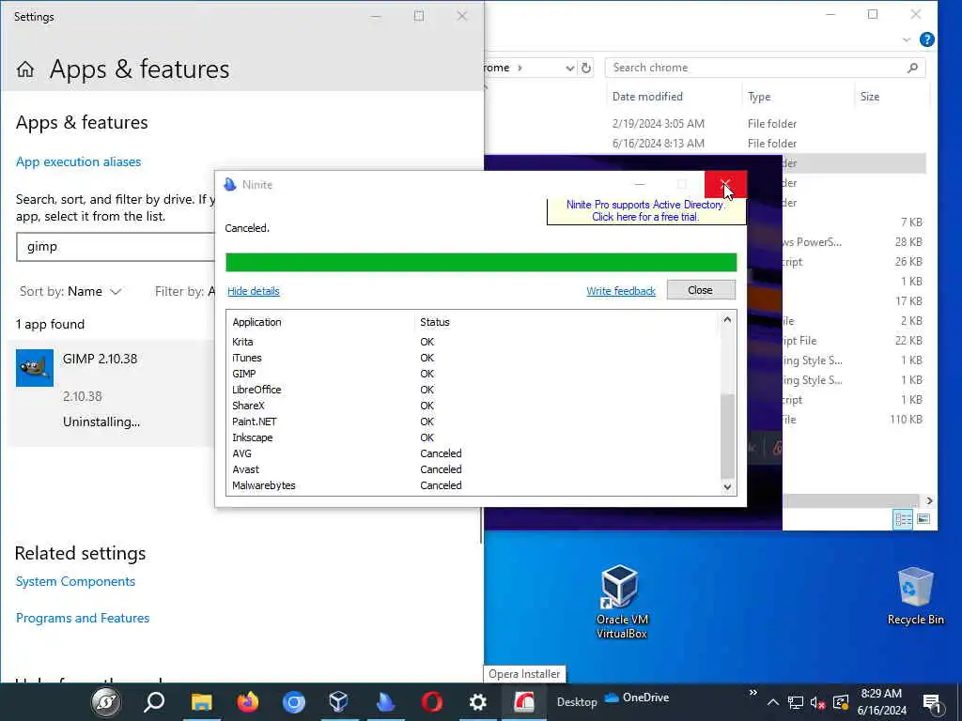
Task: Select ShareX row in Ninite list
Action: [473, 406]
